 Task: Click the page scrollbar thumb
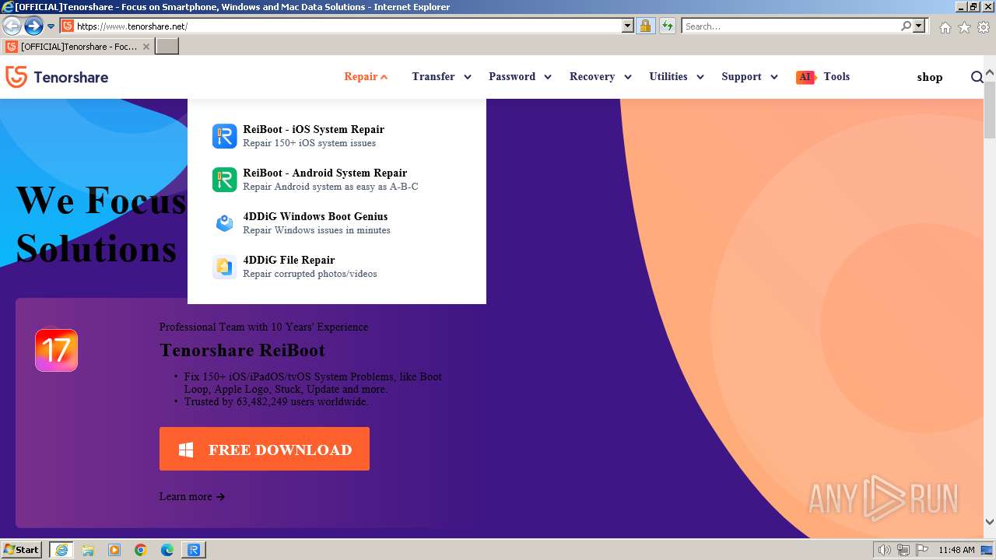990,110
